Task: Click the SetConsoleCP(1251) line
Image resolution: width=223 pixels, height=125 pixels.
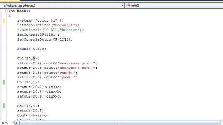Action: tap(38, 35)
